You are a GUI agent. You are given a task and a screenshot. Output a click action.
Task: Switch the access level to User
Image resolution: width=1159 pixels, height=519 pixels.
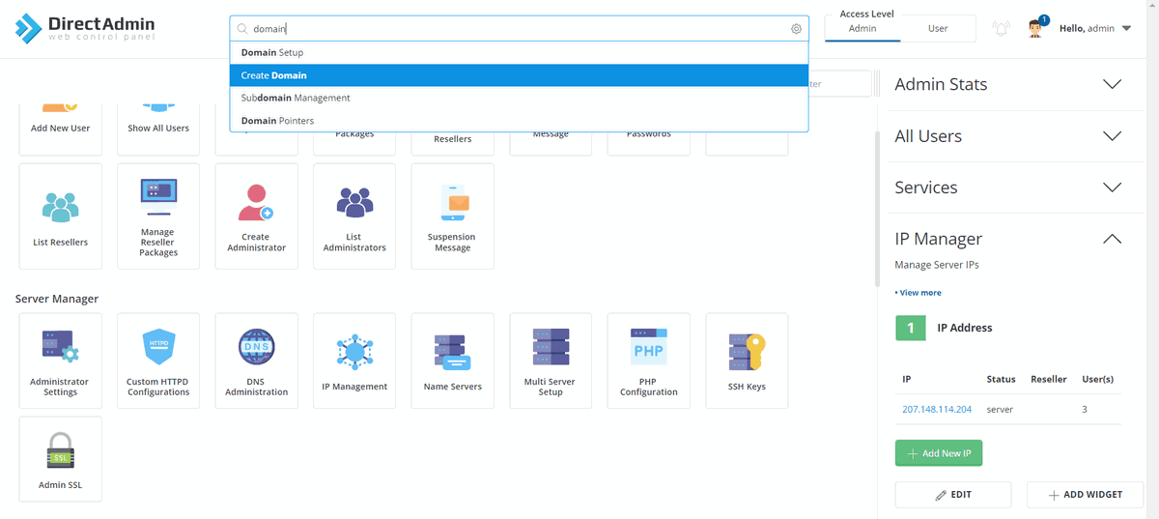[x=938, y=29]
